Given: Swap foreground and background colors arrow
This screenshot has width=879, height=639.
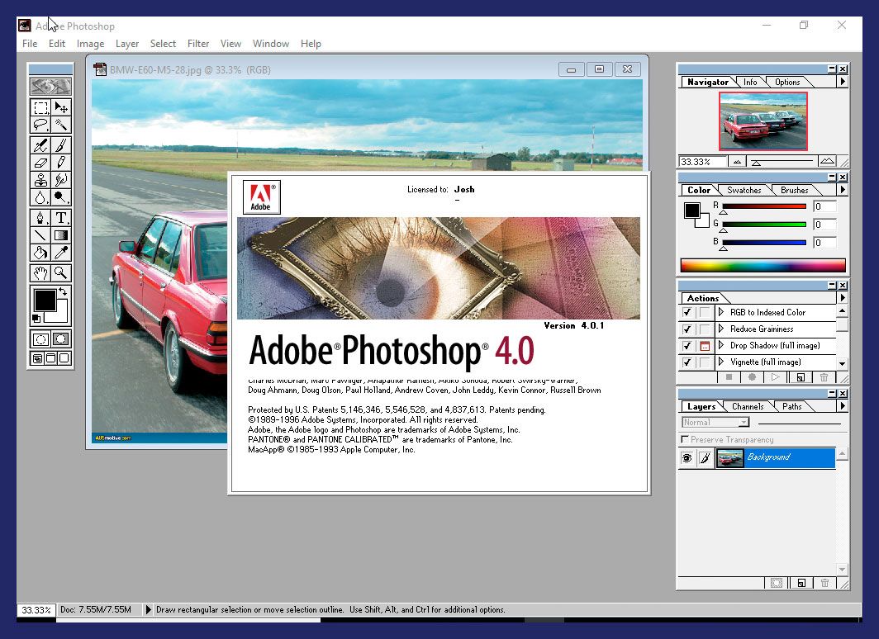Looking at the screenshot, I should (63, 291).
